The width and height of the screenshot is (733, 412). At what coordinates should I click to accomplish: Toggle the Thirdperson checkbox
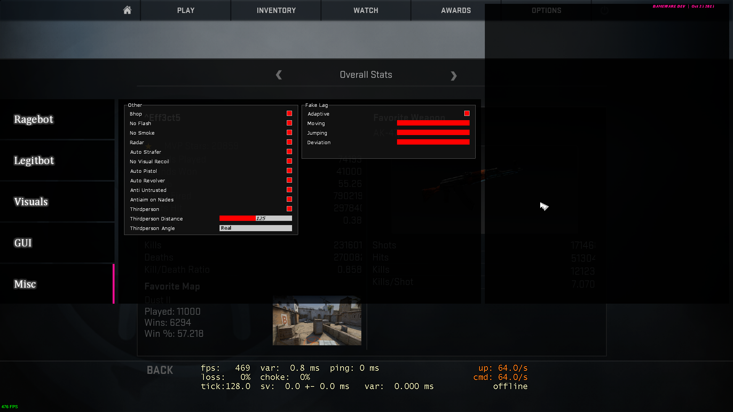click(x=289, y=209)
